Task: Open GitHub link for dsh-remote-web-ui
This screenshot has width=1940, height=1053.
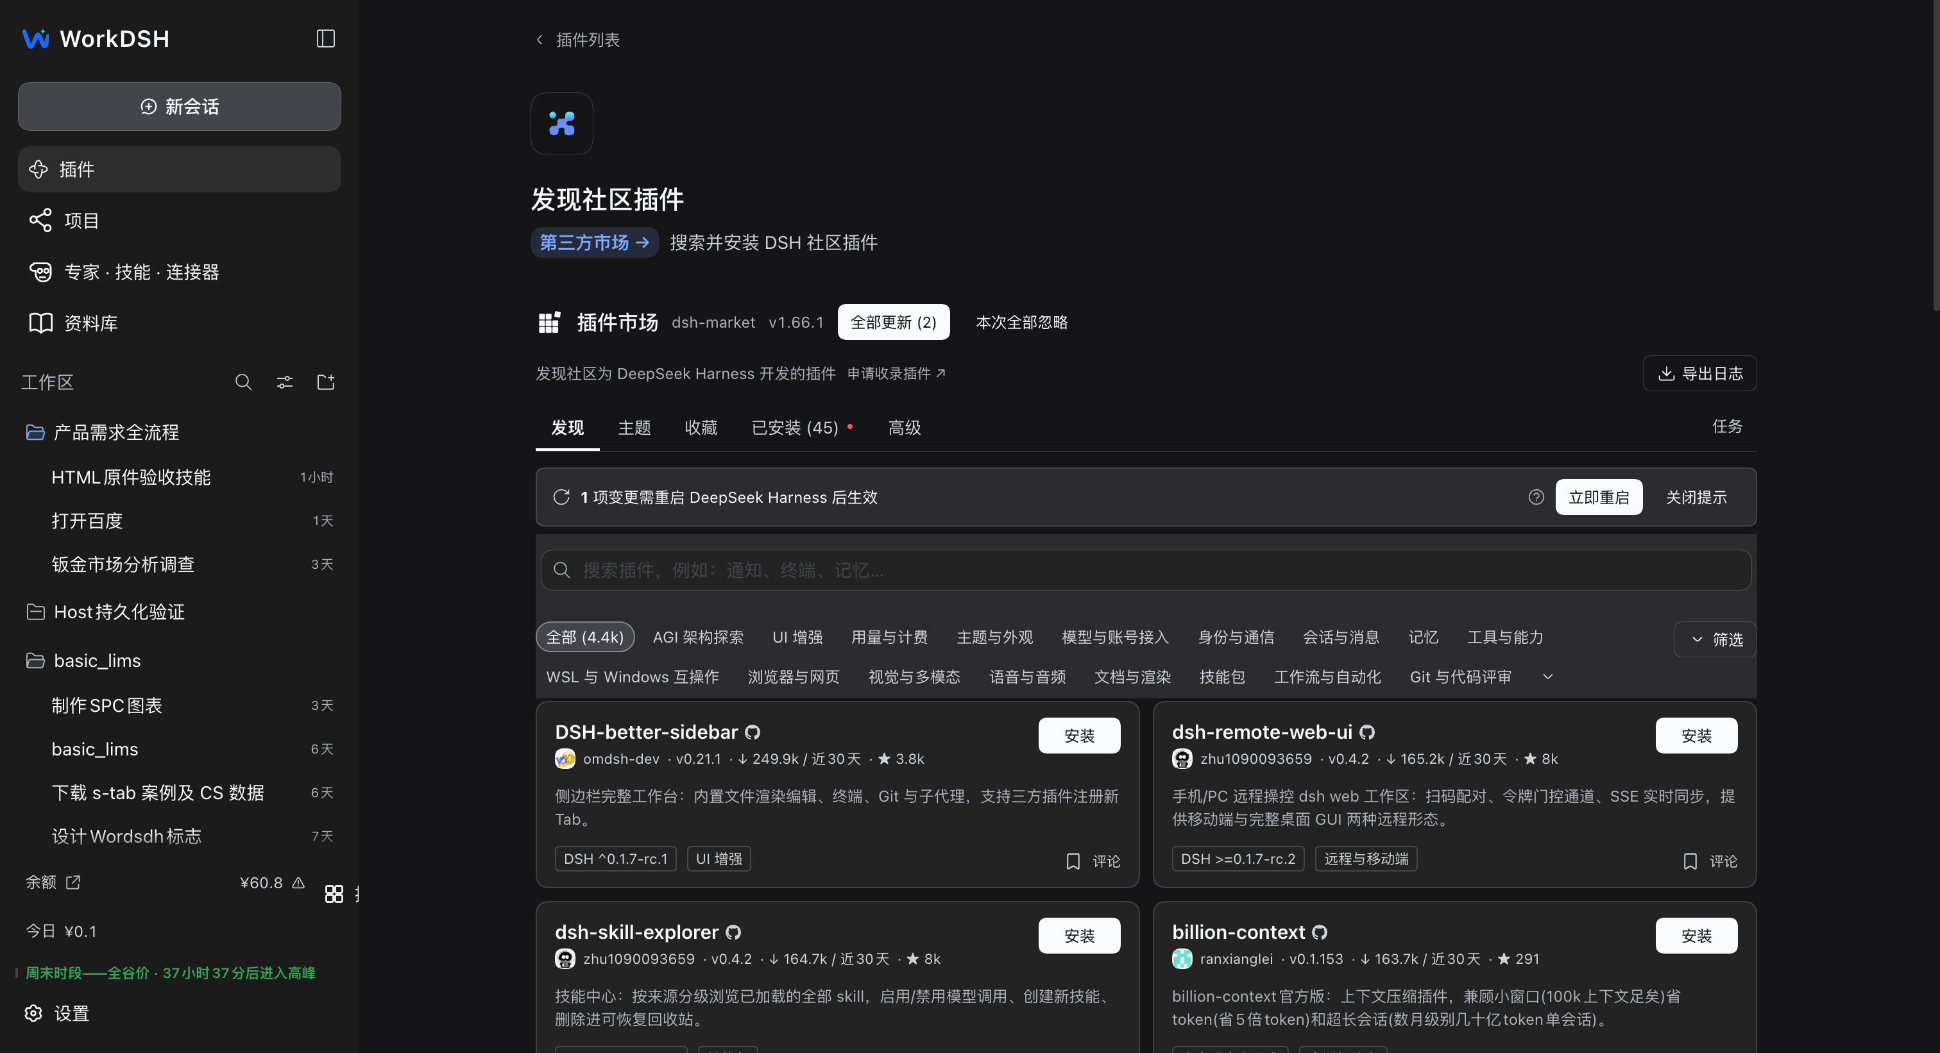Action: coord(1367,732)
